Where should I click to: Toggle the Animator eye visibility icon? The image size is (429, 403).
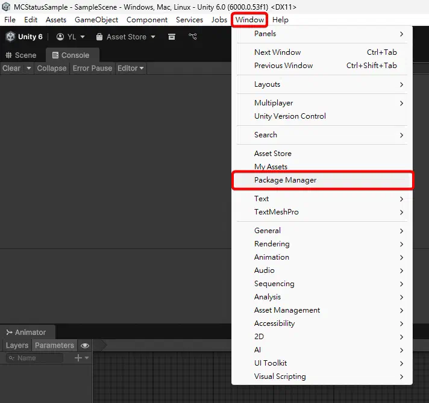(x=85, y=346)
